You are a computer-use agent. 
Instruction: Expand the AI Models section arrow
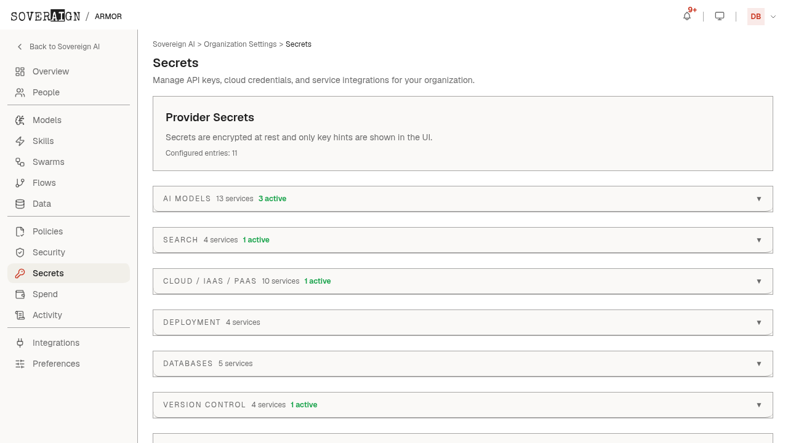tap(759, 199)
